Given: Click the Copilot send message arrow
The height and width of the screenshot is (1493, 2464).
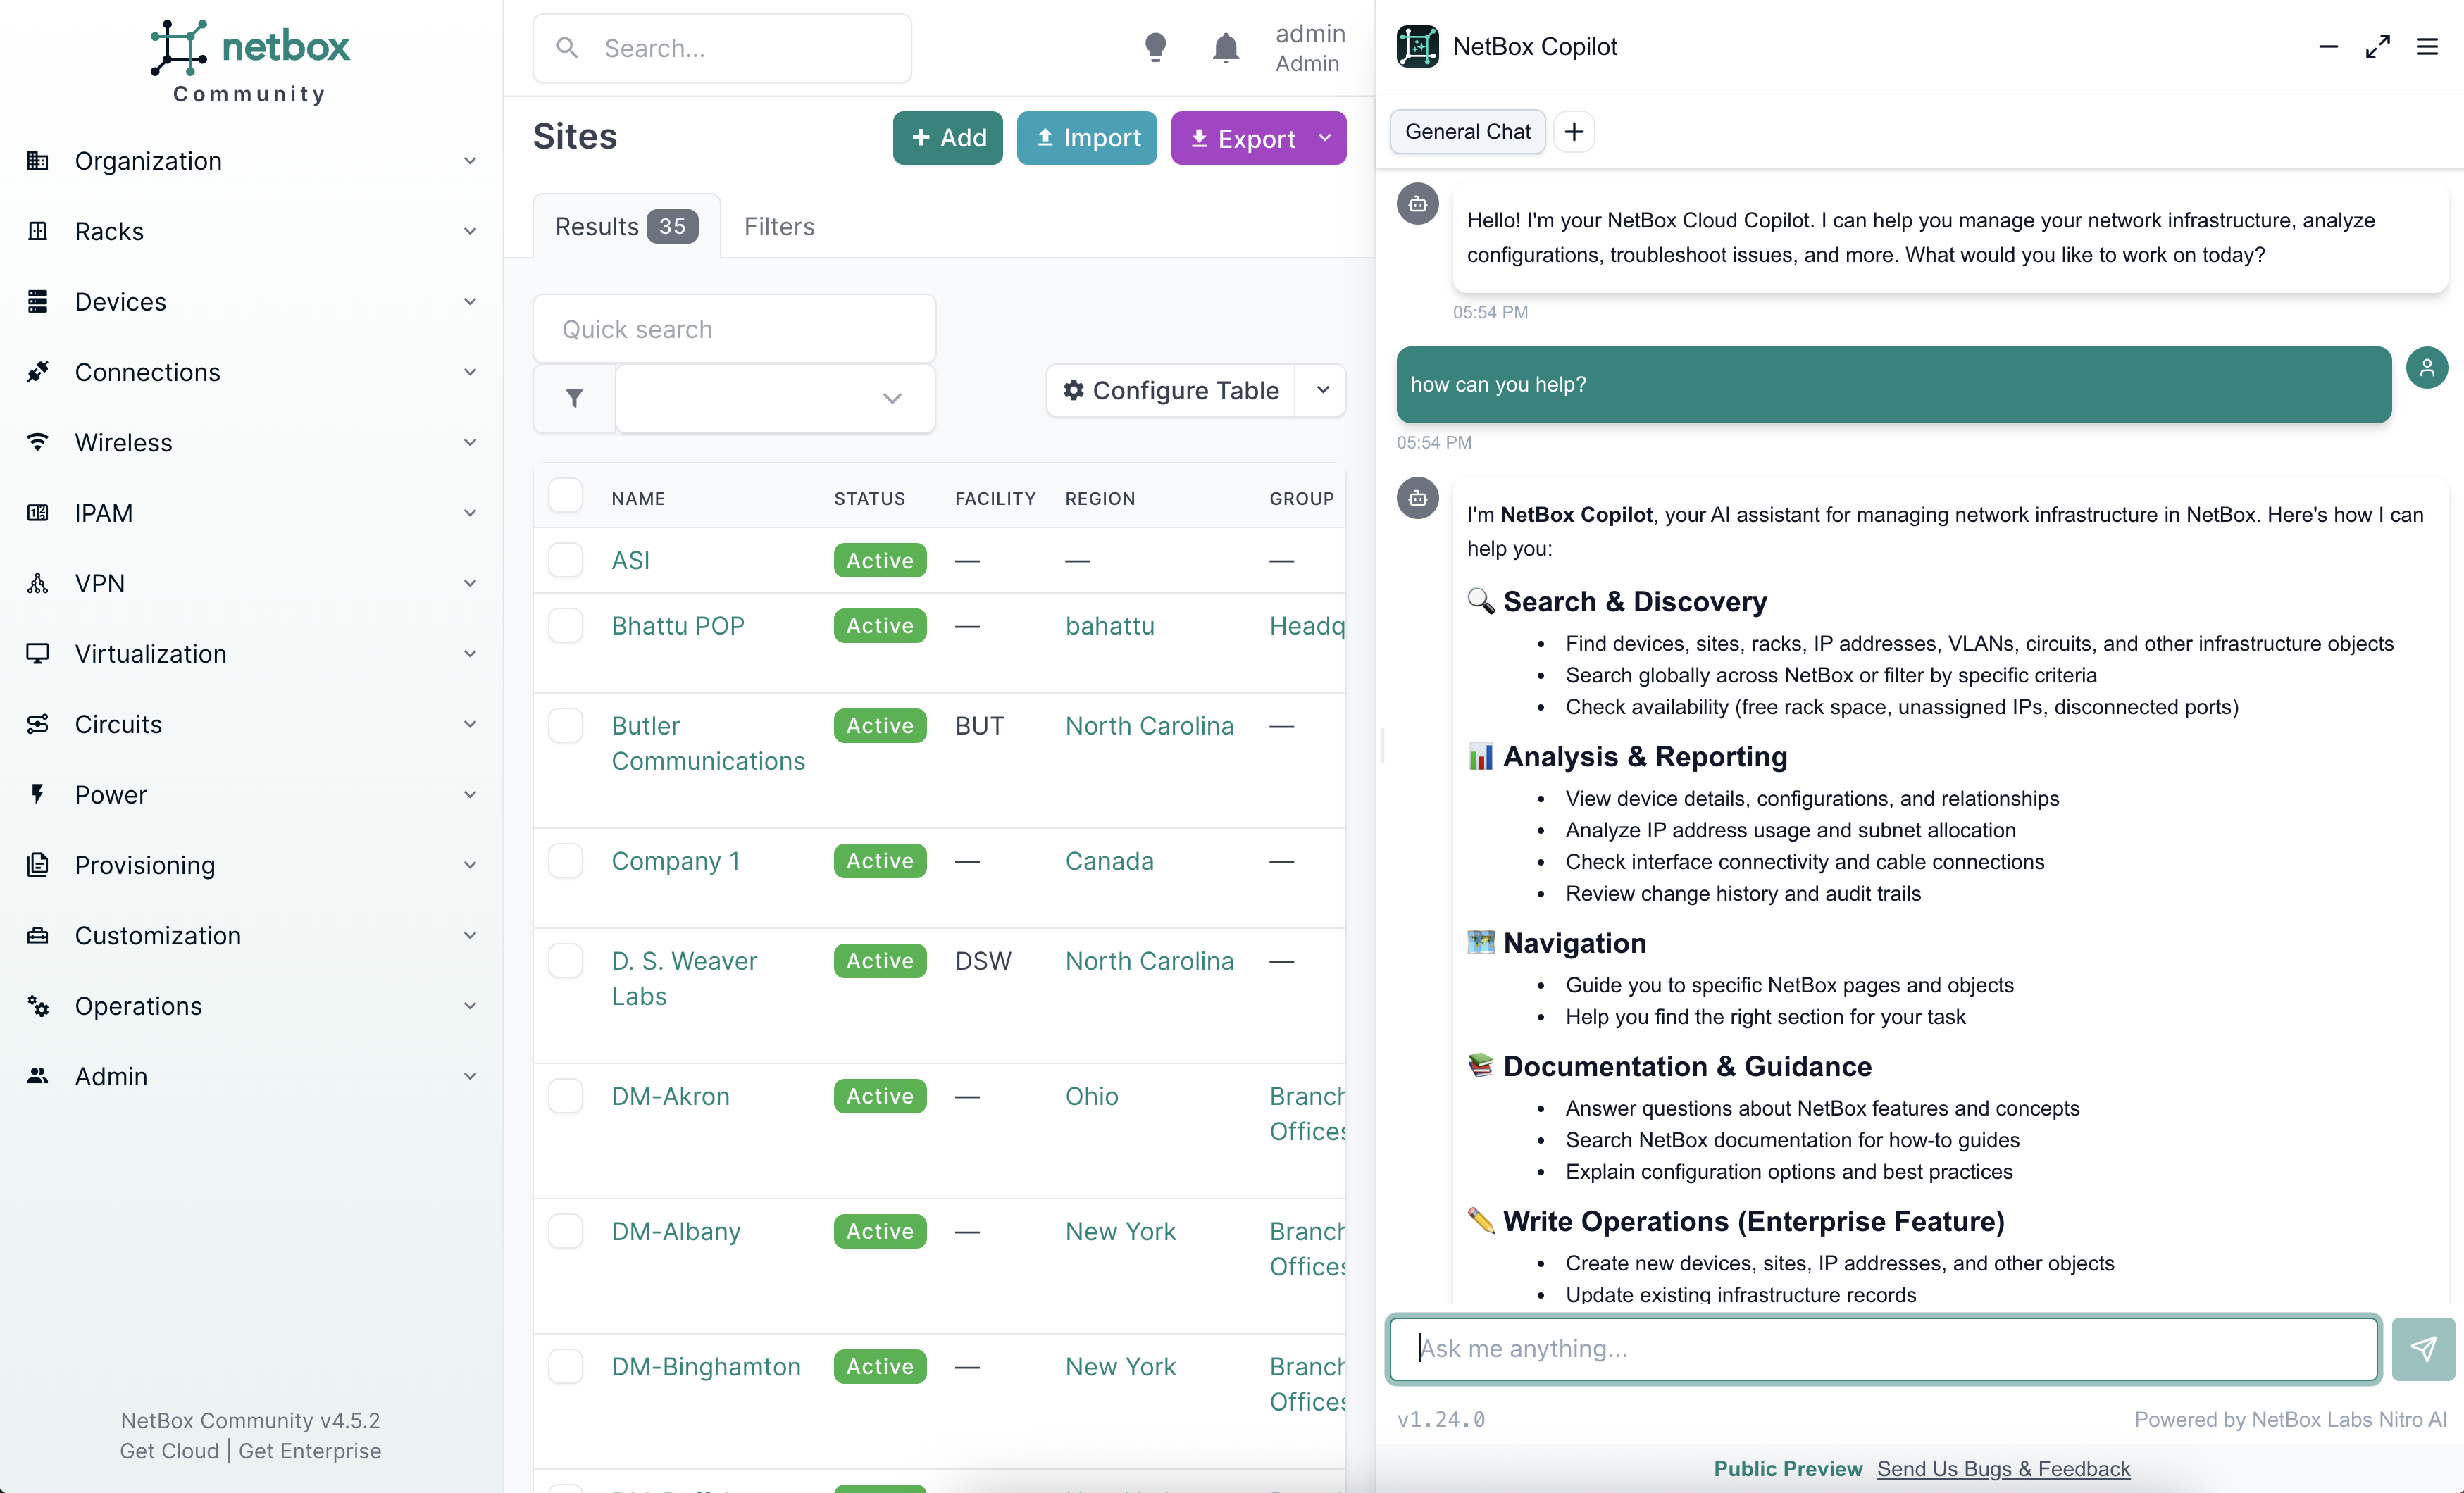Looking at the screenshot, I should (2422, 1348).
